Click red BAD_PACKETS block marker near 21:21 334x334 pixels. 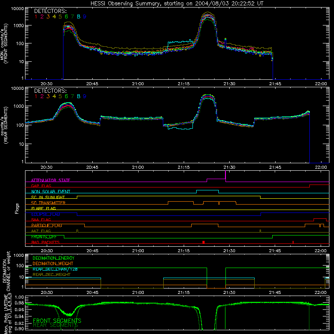(x=204, y=242)
